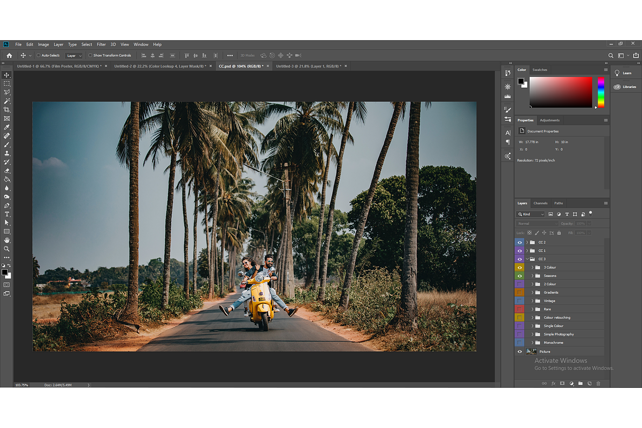Select the Brush tool
Viewport: 642px width, 428px height.
point(7,144)
